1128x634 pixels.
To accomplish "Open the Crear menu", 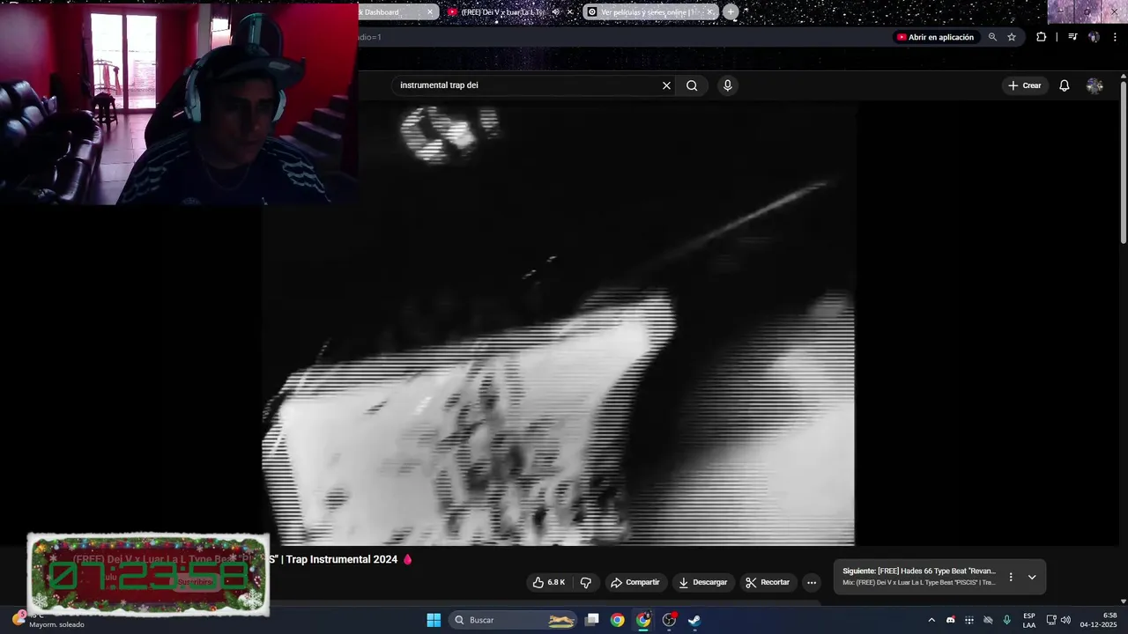I will 1025,85.
